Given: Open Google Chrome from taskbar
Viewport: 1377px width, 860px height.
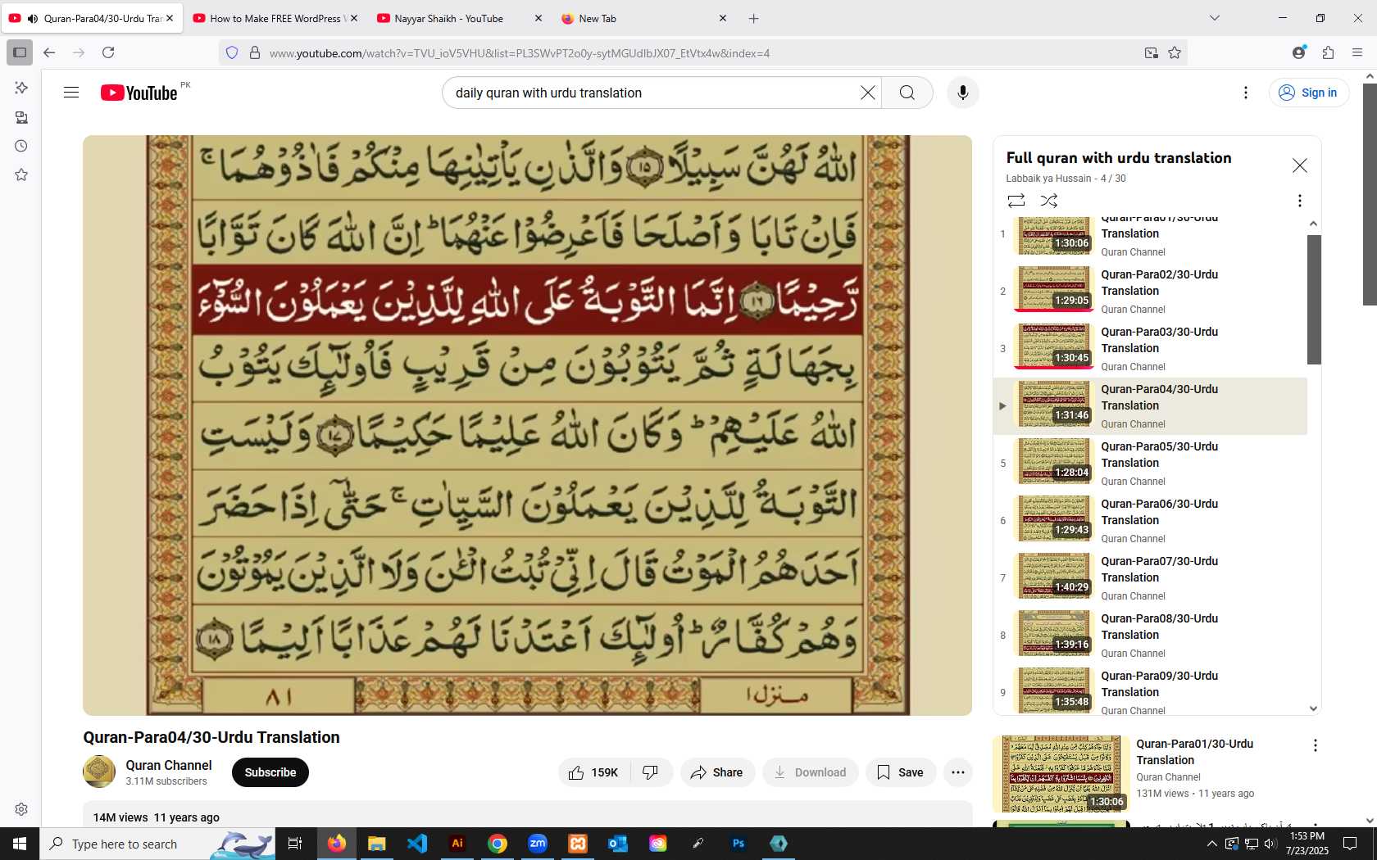Looking at the screenshot, I should click(x=498, y=844).
